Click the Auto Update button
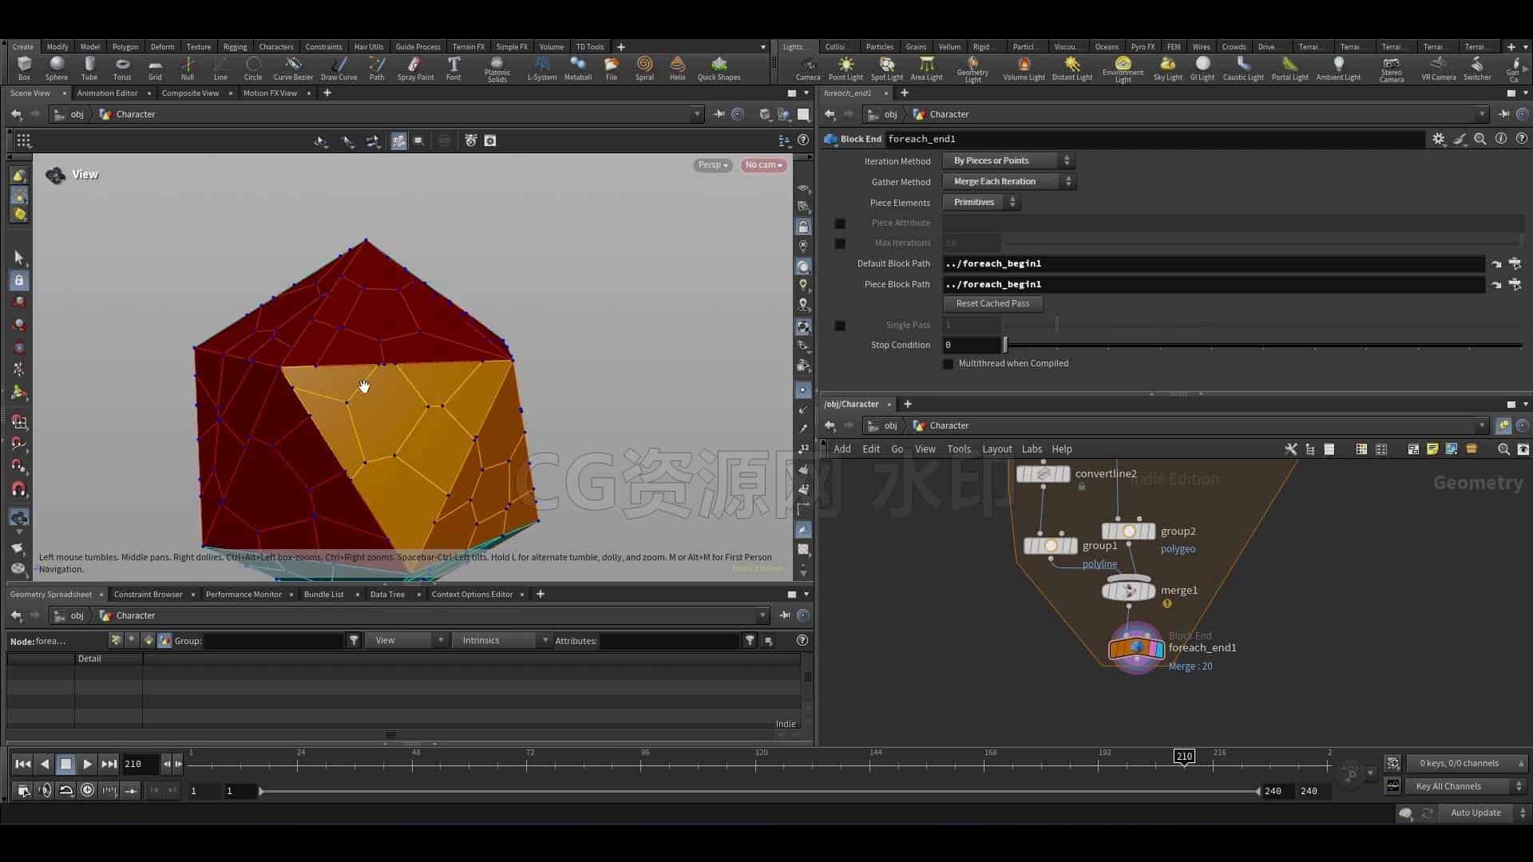 1476,813
